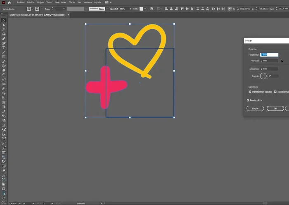Click the Copiar button
This screenshot has height=205, width=289.
tap(255, 108)
